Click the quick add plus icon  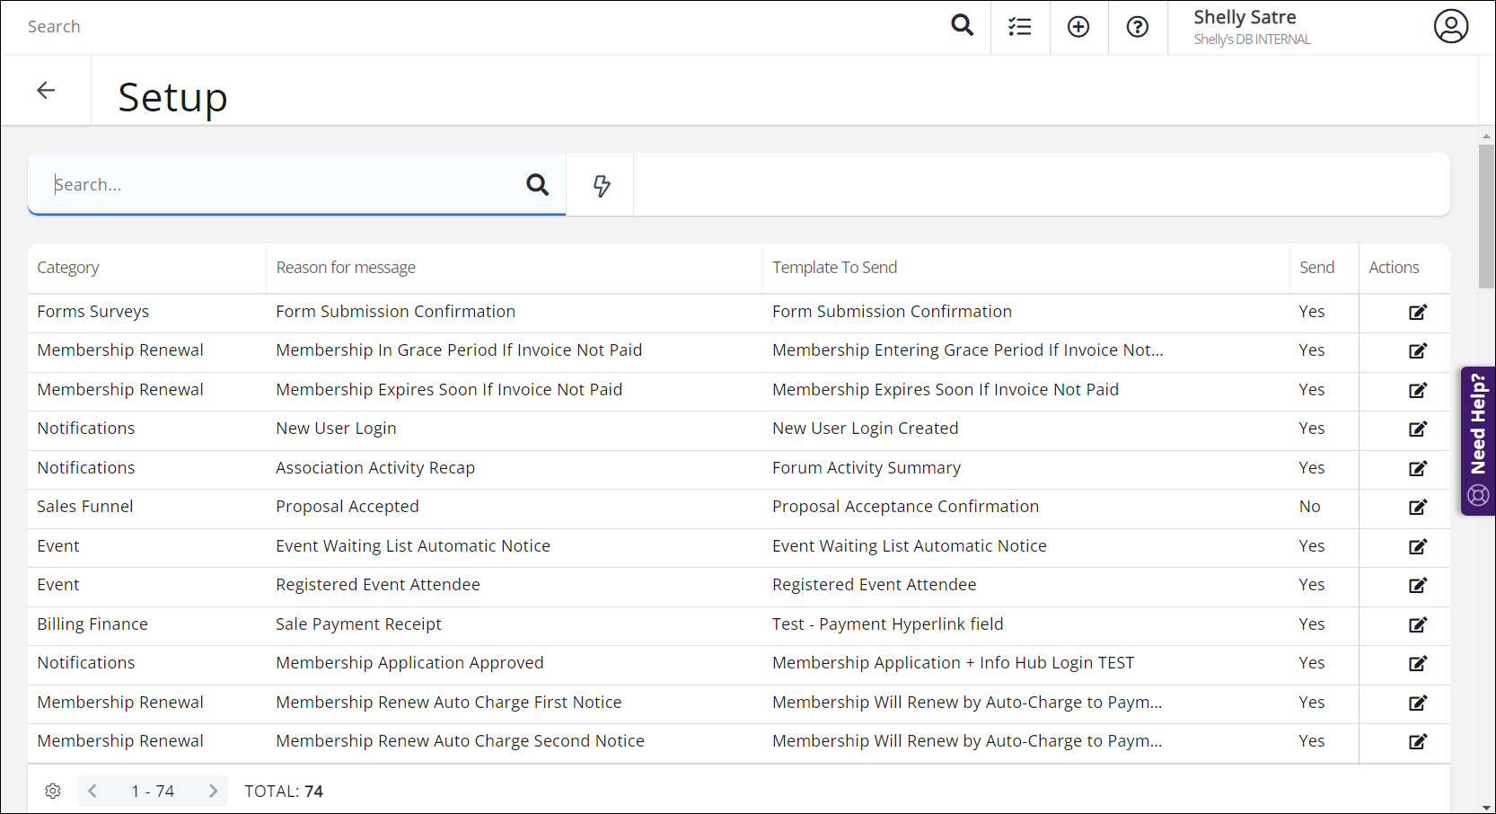(1078, 27)
